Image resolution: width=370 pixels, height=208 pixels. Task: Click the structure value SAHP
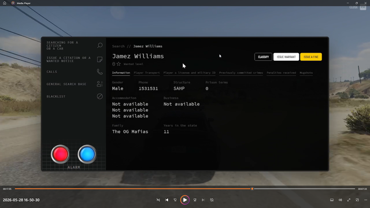(179, 88)
